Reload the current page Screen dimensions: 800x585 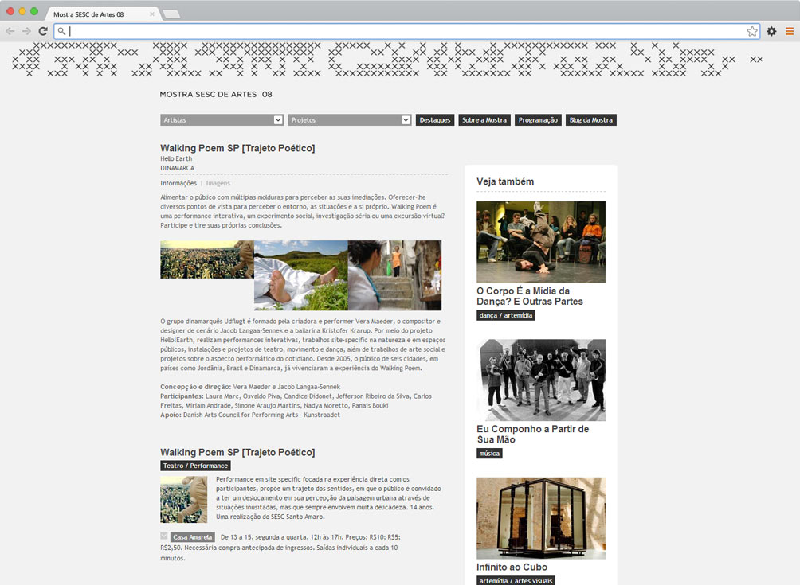tap(43, 31)
